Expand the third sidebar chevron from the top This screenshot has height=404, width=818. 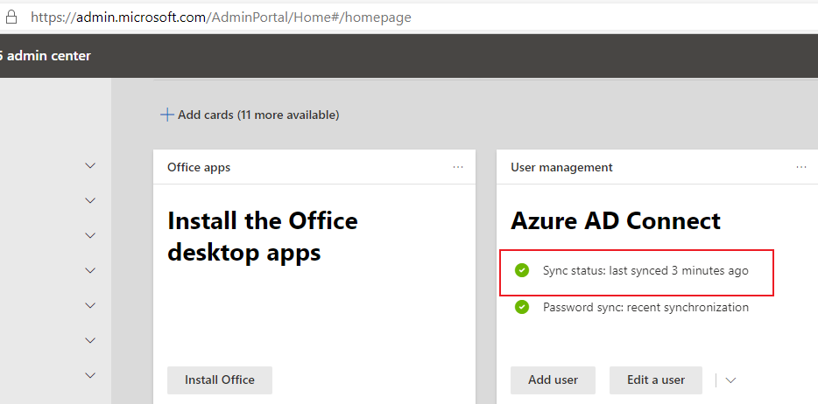(x=90, y=235)
